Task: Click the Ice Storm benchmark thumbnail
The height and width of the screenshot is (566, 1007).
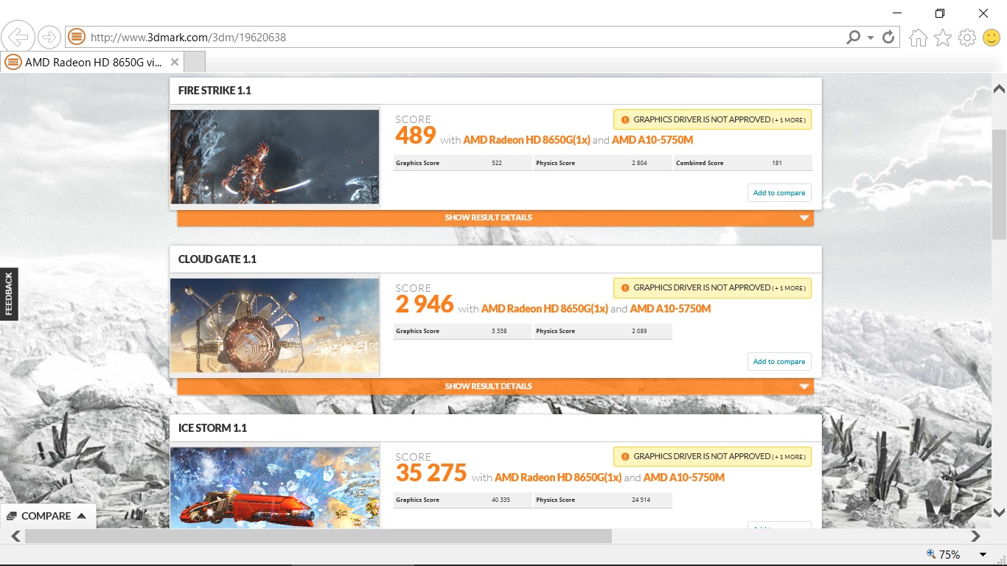Action: (274, 487)
